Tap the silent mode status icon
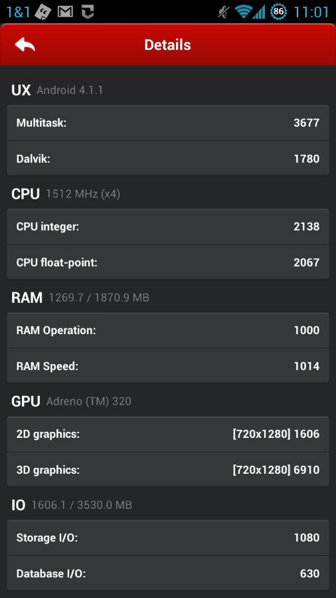Screen dimensions: 336x598 tap(224, 12)
